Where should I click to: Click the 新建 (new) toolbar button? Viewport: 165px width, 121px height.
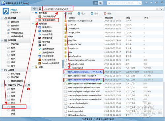pyautogui.click(x=69, y=14)
